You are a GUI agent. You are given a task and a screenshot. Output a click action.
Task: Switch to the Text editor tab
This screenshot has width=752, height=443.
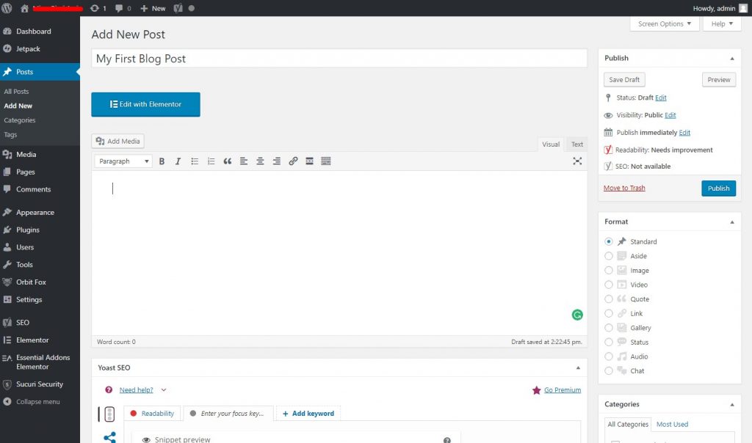(577, 144)
